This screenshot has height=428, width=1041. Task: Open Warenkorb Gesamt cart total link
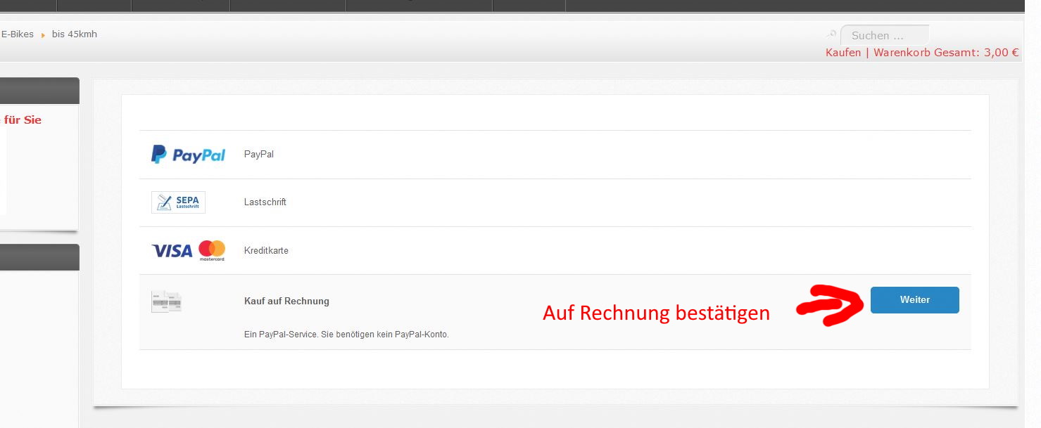tap(946, 53)
